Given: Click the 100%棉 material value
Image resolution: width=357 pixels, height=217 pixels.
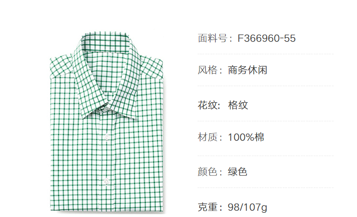Looking at the screenshot, I should [246, 137].
